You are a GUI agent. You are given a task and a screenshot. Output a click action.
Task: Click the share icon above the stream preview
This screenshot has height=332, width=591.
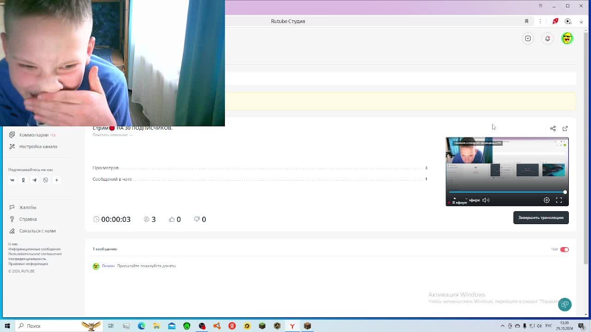553,129
